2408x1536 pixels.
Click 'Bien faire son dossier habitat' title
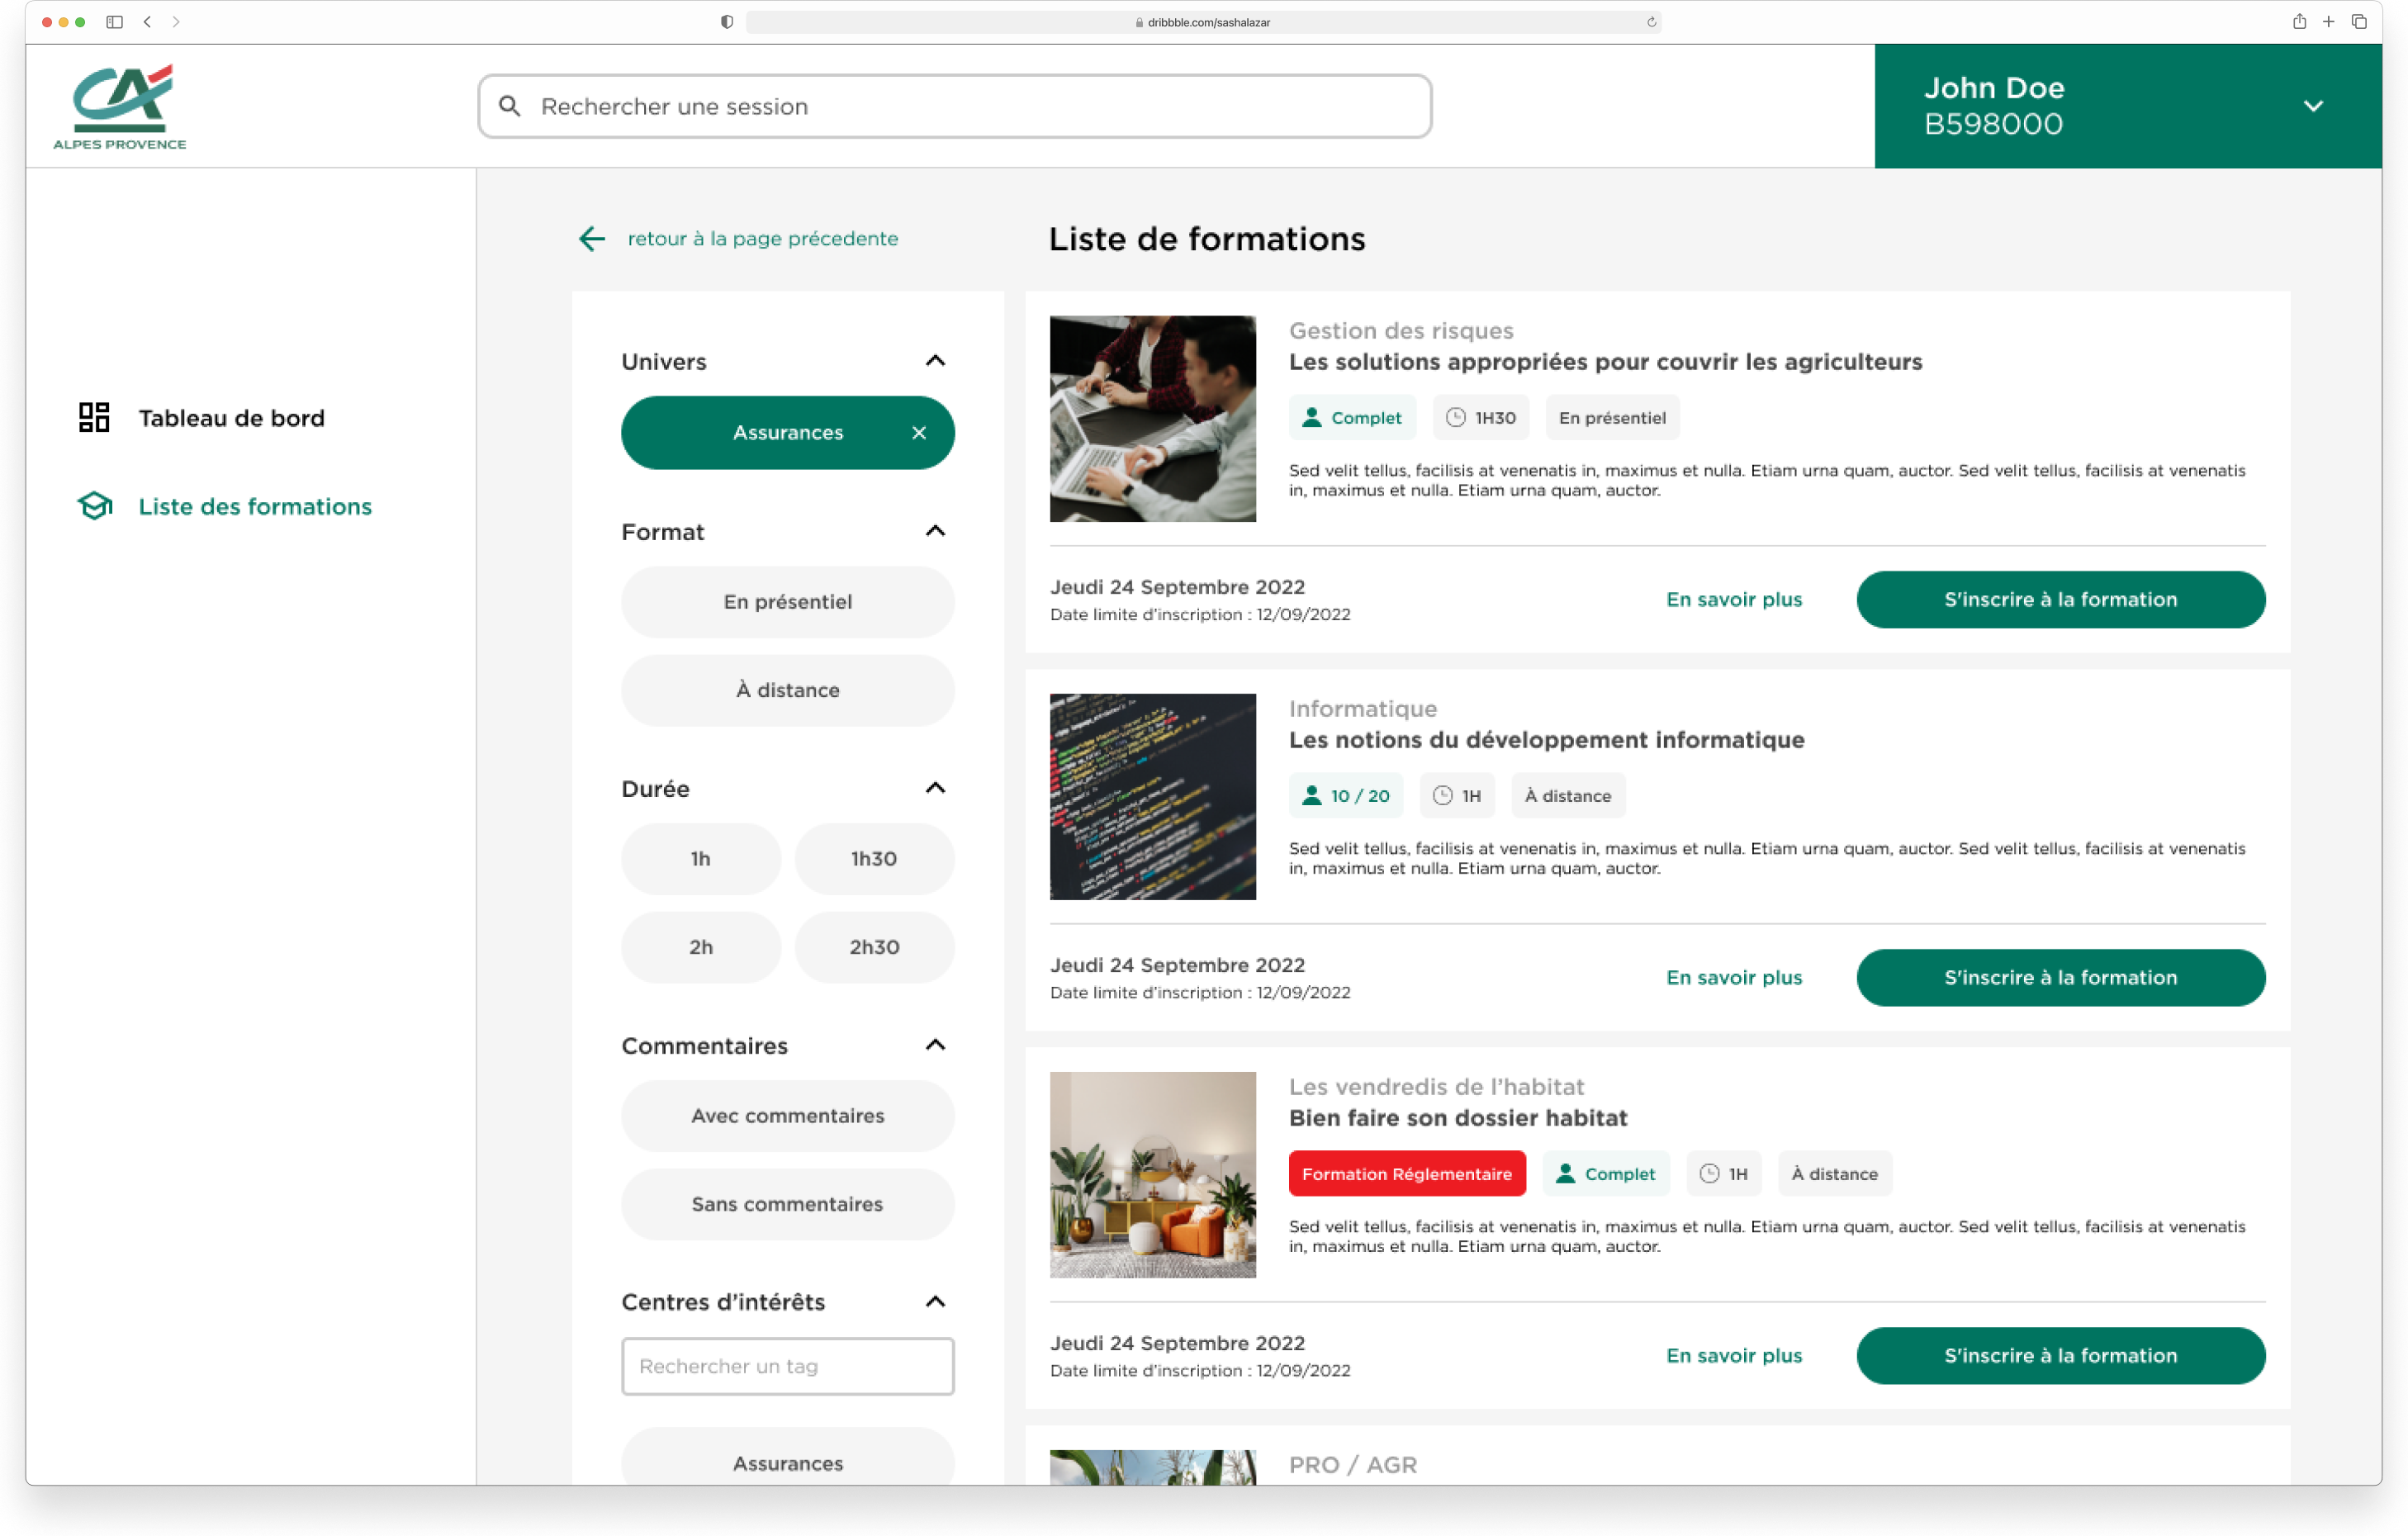(1458, 1118)
